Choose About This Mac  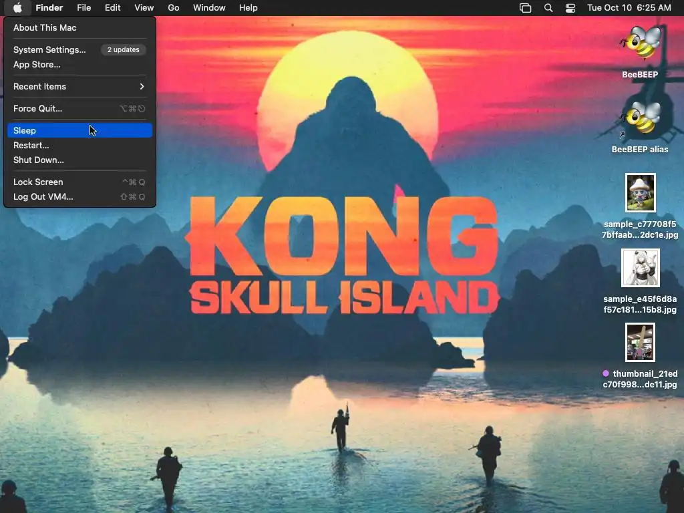click(x=79, y=28)
